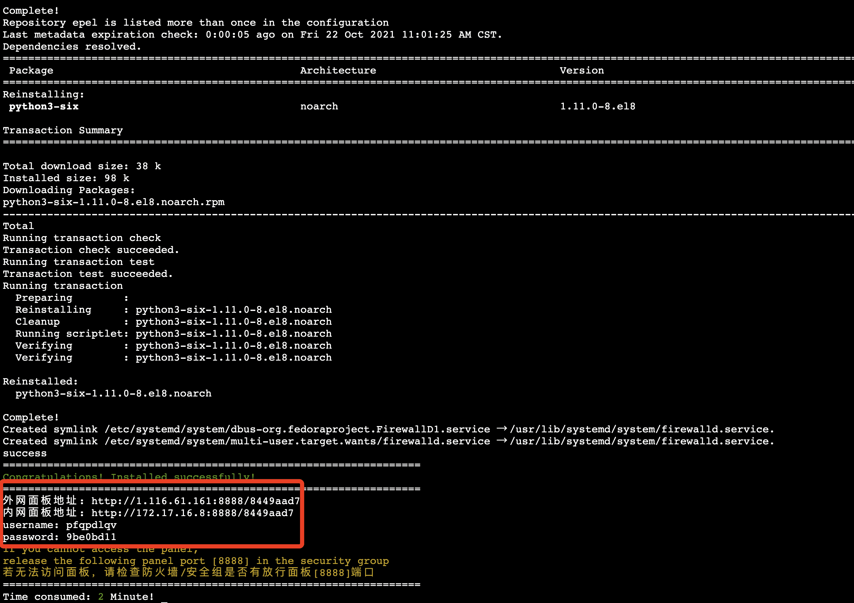854x603 pixels.
Task: Click the username value pfqpdlqv
Action: click(x=91, y=525)
